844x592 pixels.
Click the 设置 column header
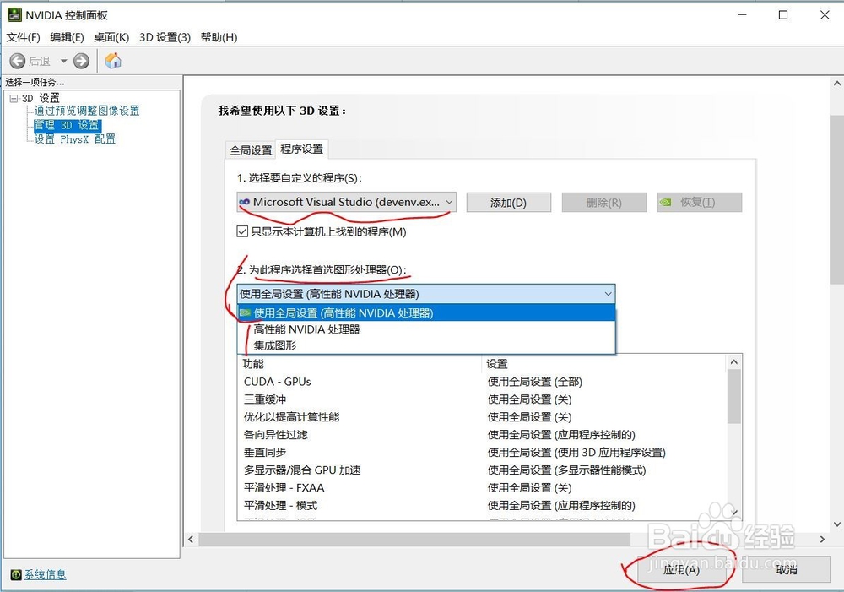click(x=604, y=364)
